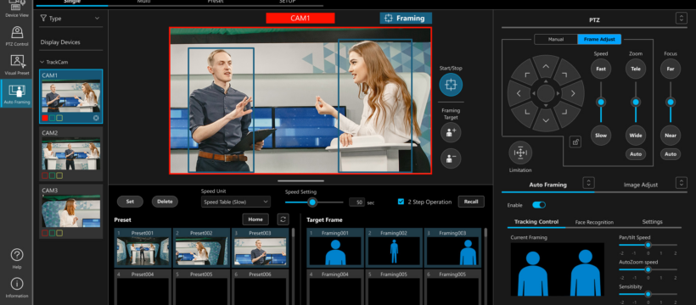Viewport: 696px width, 305px height.
Task: Open PTZ Control in the sidebar
Action: click(17, 36)
